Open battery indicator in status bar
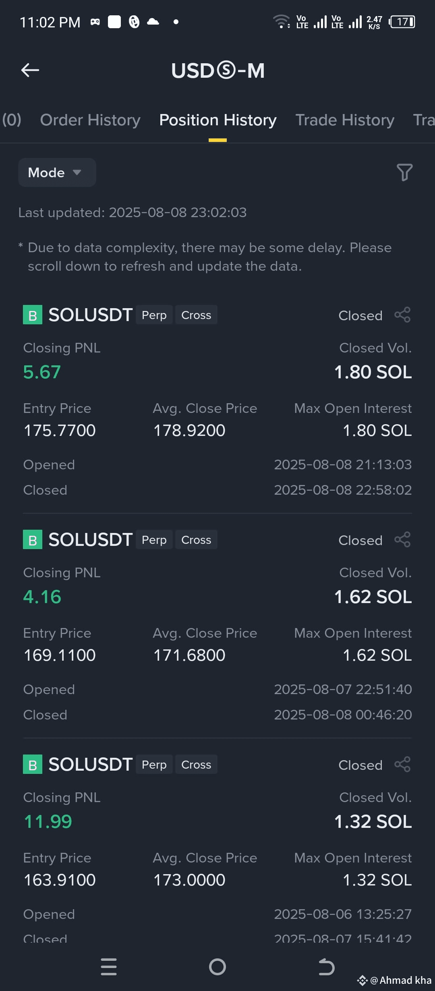Screen dimensions: 435x991 [402, 22]
